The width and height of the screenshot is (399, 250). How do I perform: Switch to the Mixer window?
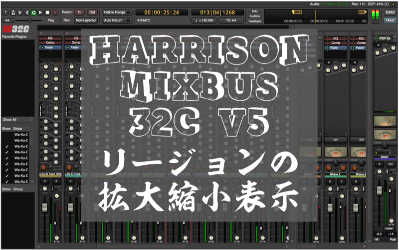point(390,20)
